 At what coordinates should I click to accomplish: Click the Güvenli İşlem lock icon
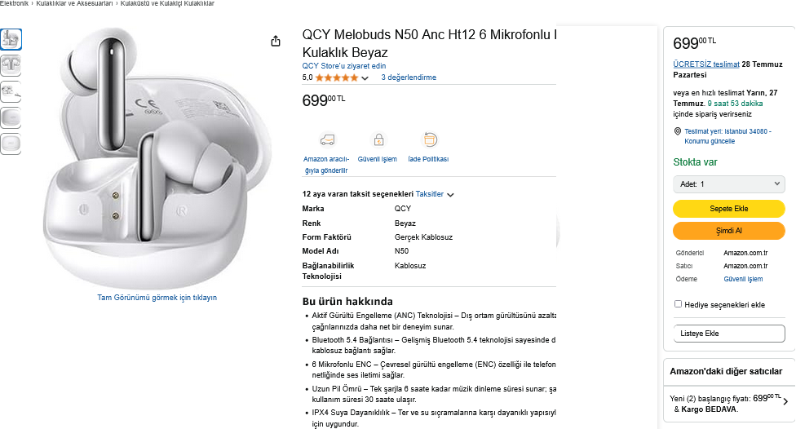pyautogui.click(x=378, y=139)
